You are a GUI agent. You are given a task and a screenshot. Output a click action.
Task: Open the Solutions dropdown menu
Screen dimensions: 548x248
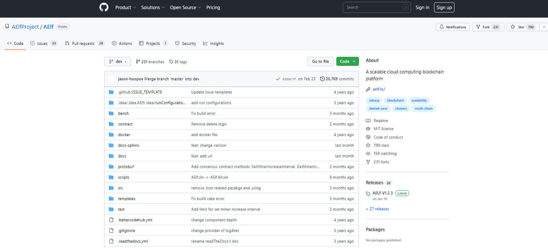(153, 7)
